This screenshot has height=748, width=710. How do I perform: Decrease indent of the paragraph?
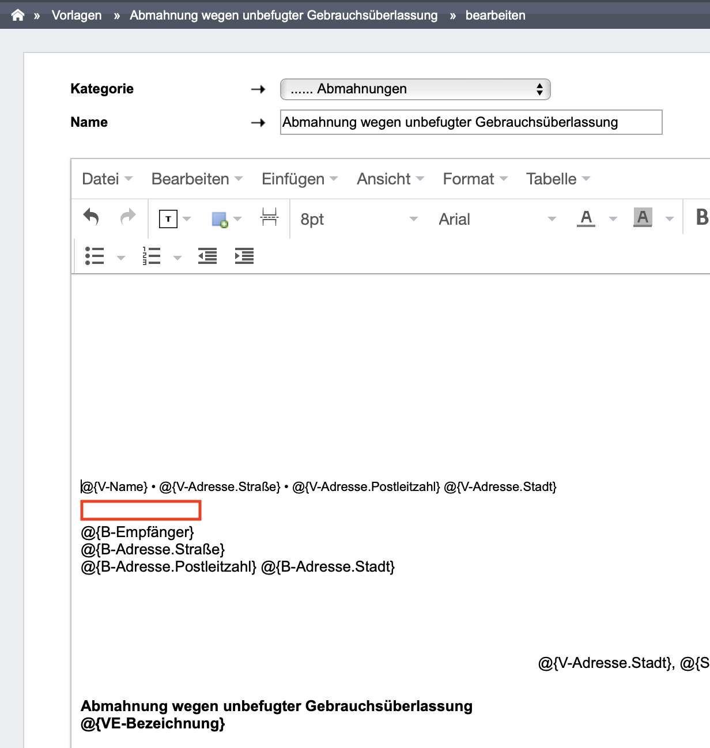tap(207, 256)
